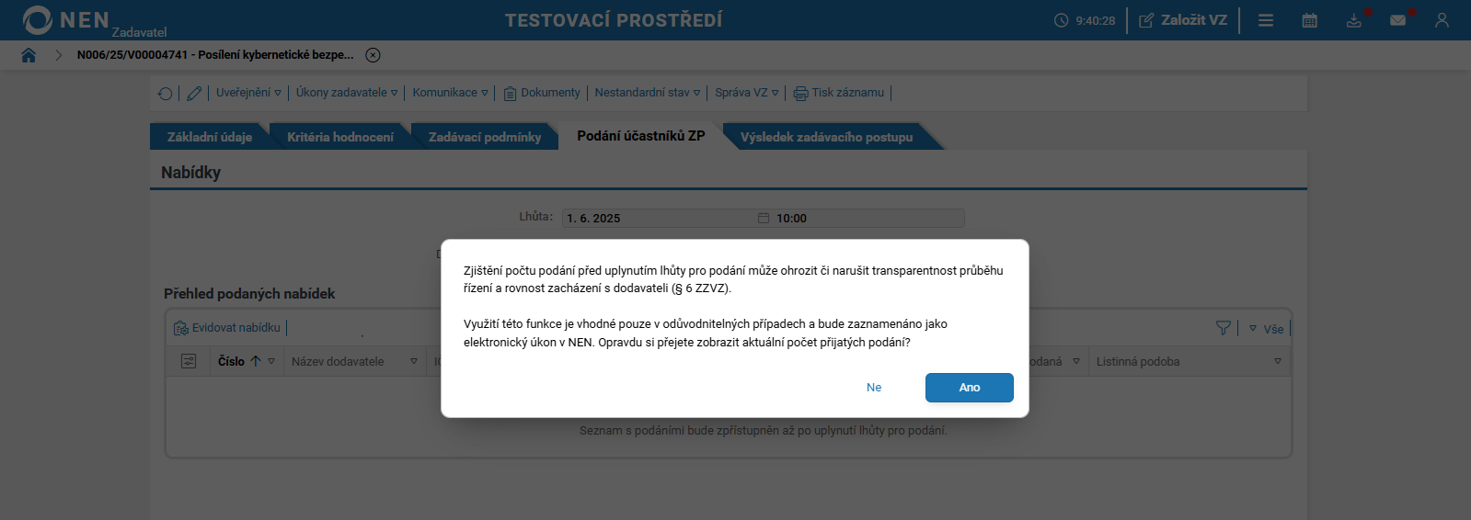The height and width of the screenshot is (520, 1471).
Task: Click the refresh record icon
Action: (166, 93)
